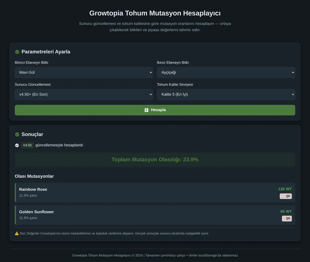Expand the Tohum Kalite Seviyesi dropdown
The height and width of the screenshot is (262, 310).
click(x=226, y=94)
